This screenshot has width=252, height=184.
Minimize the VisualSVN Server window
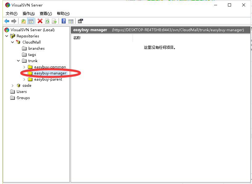click(216, 5)
